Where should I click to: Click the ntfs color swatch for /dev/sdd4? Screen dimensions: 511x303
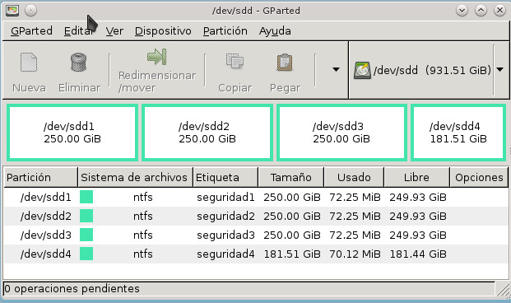86,254
